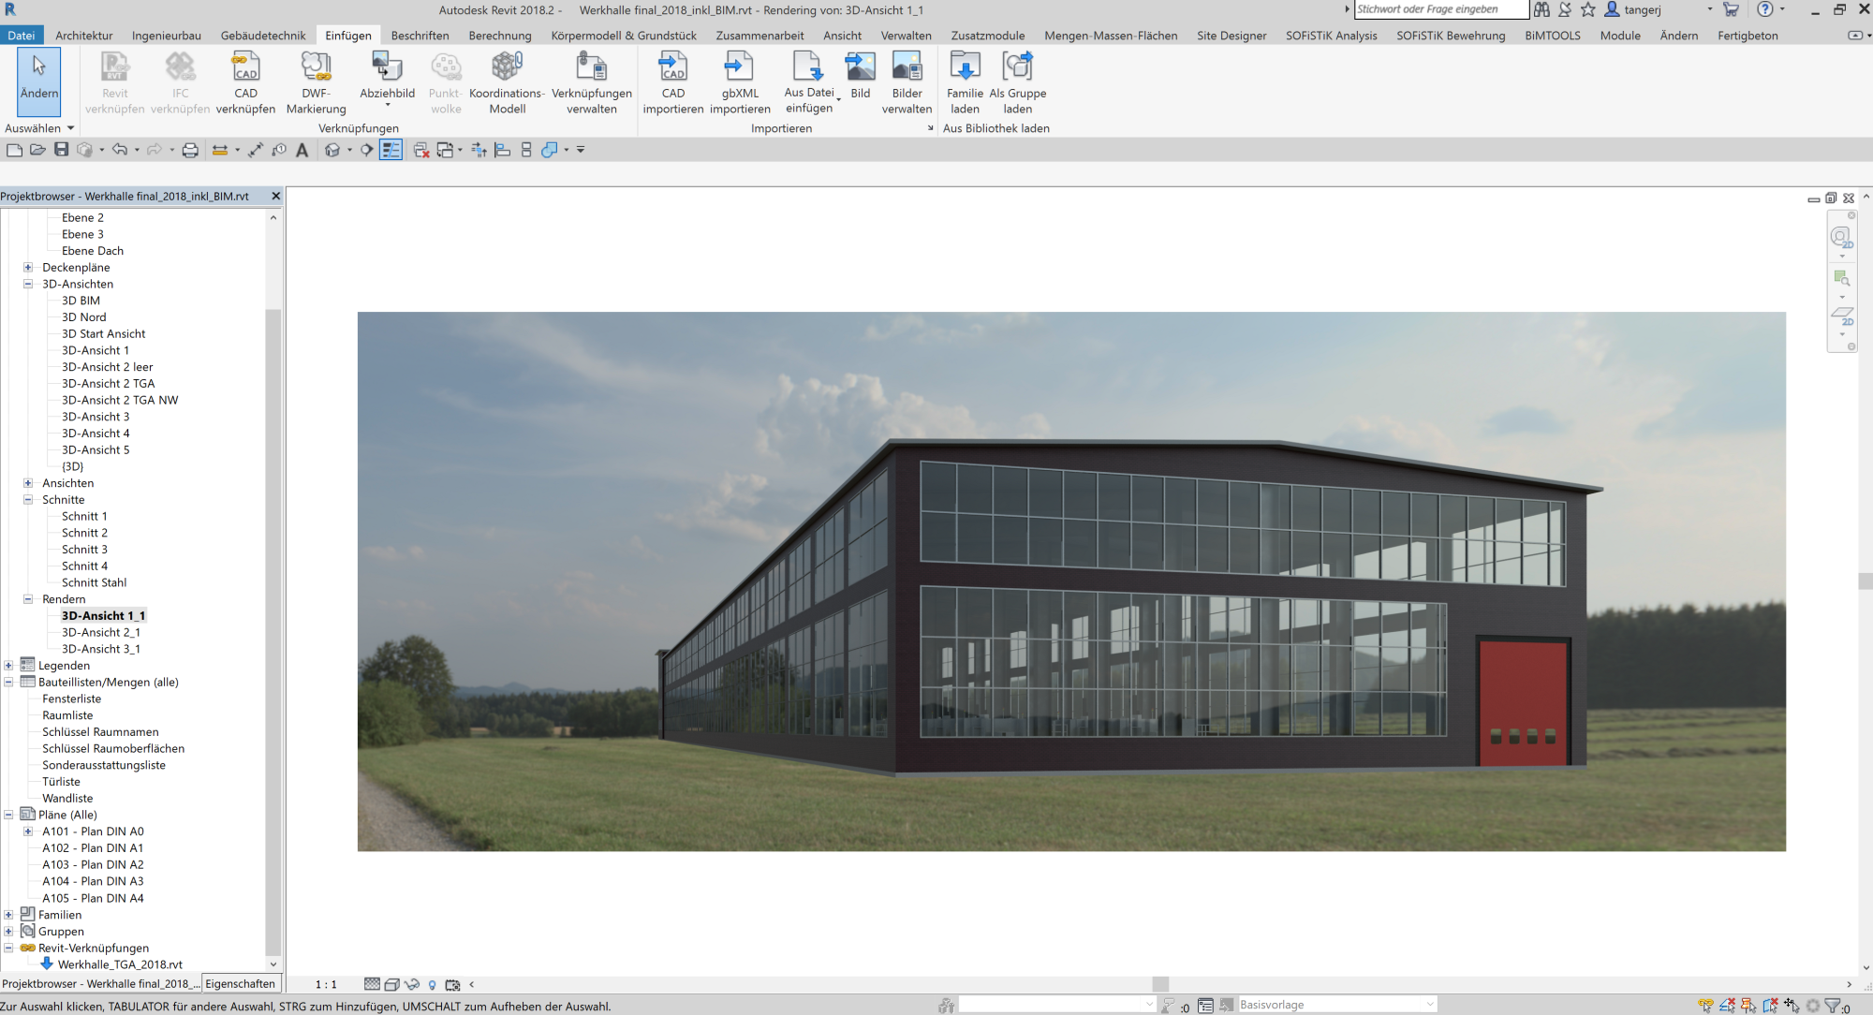Collapse the Schnitte node

click(27, 499)
